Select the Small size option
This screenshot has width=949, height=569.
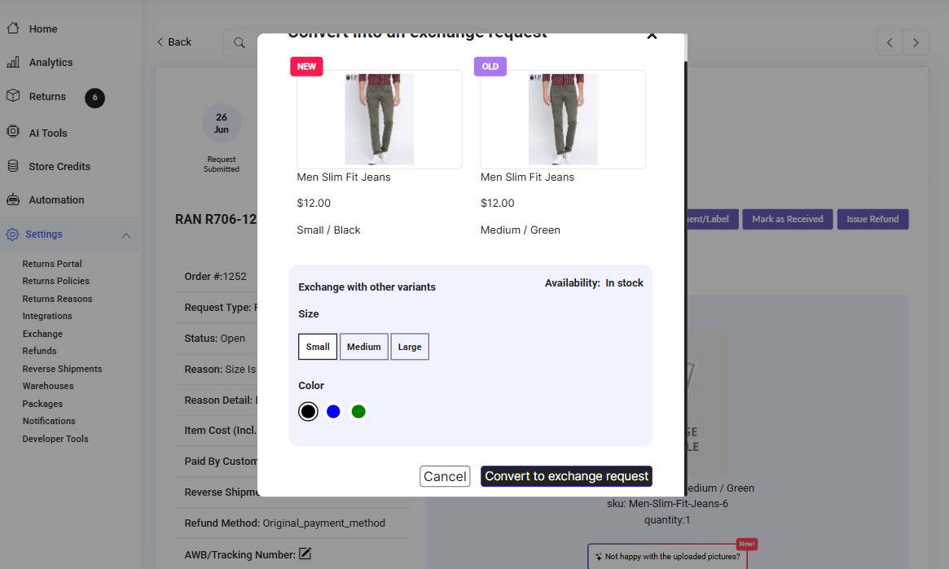(318, 347)
